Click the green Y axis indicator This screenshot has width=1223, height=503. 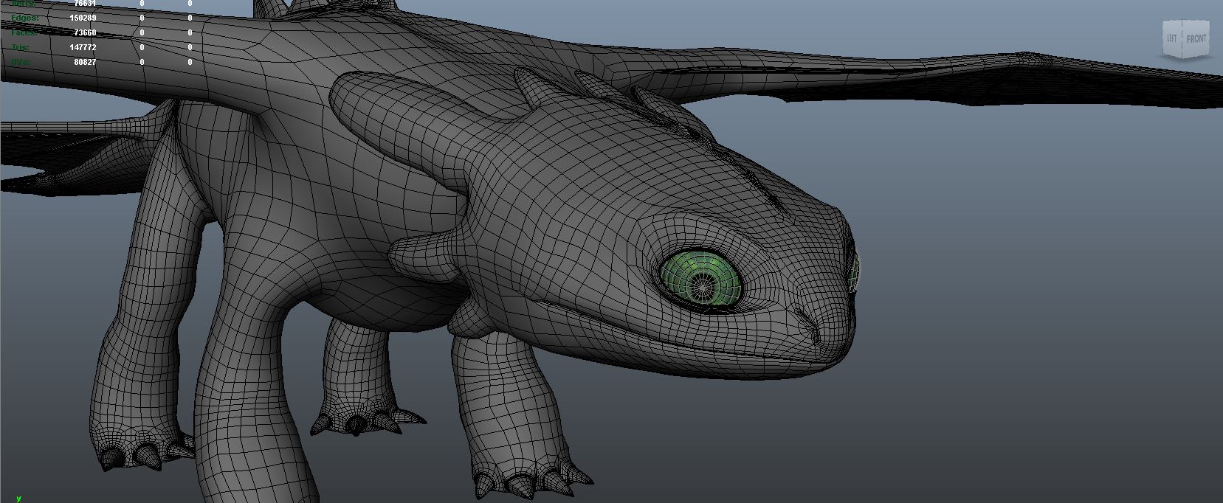click(18, 499)
